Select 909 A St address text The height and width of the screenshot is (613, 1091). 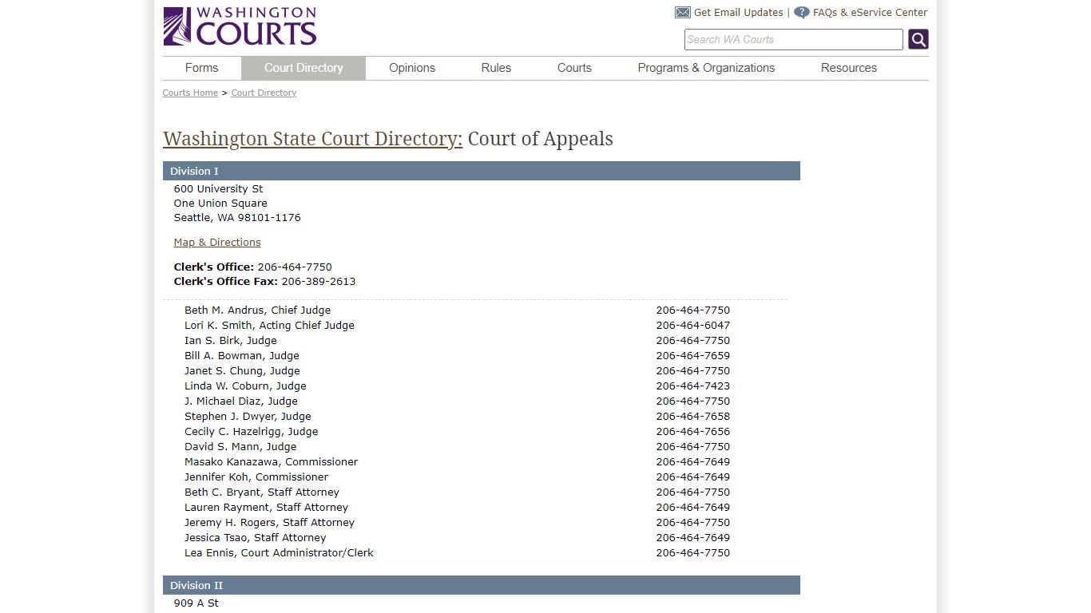pos(196,603)
